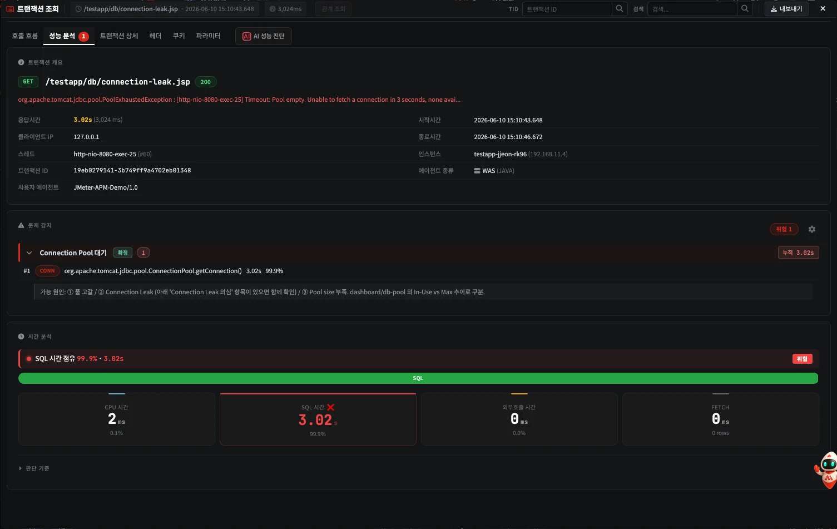Click the 내보내기 export button
This screenshot has height=529, width=837.
tap(786, 9)
